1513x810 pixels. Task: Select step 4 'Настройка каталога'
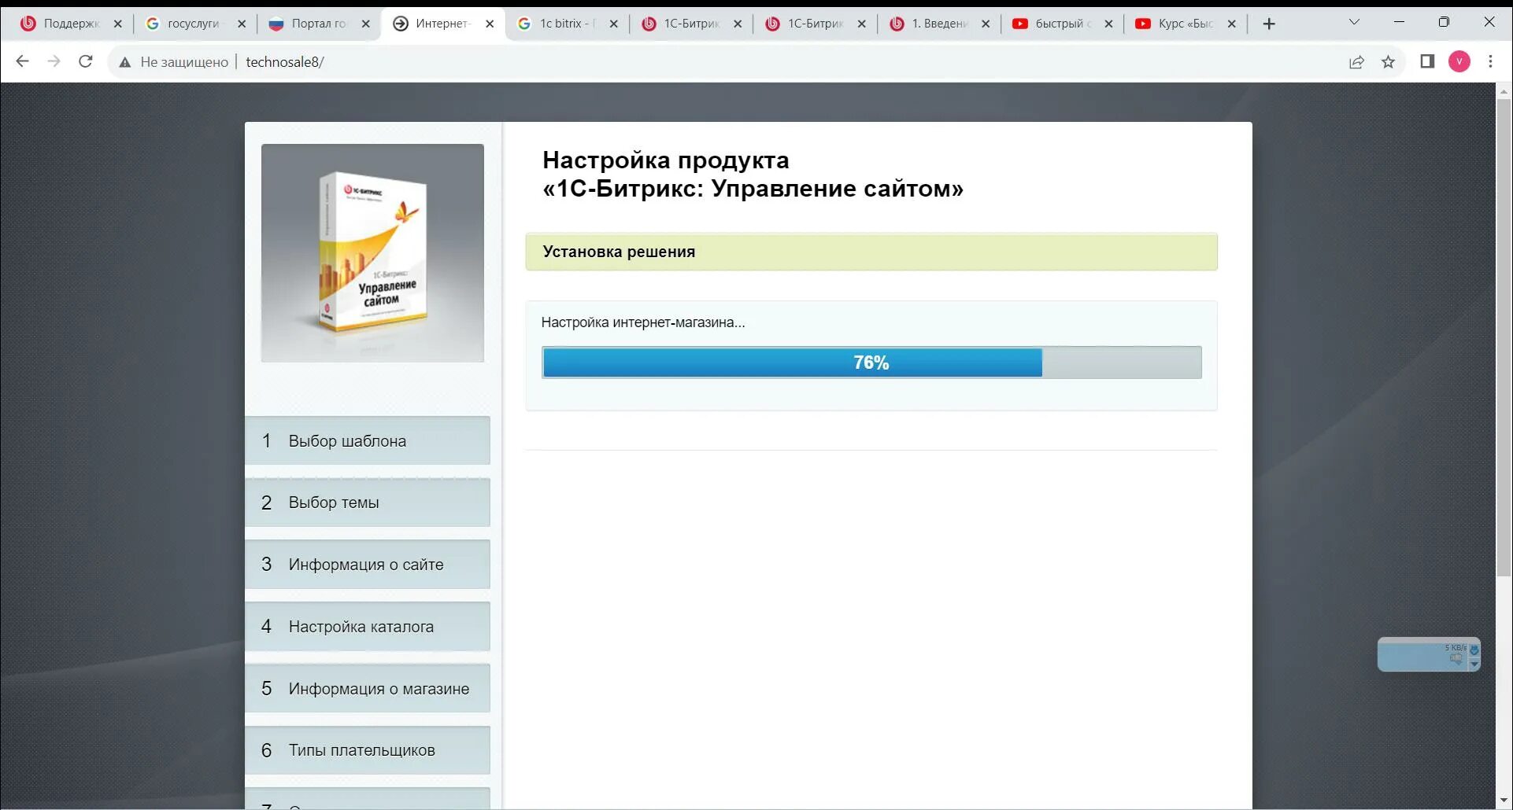(x=368, y=627)
